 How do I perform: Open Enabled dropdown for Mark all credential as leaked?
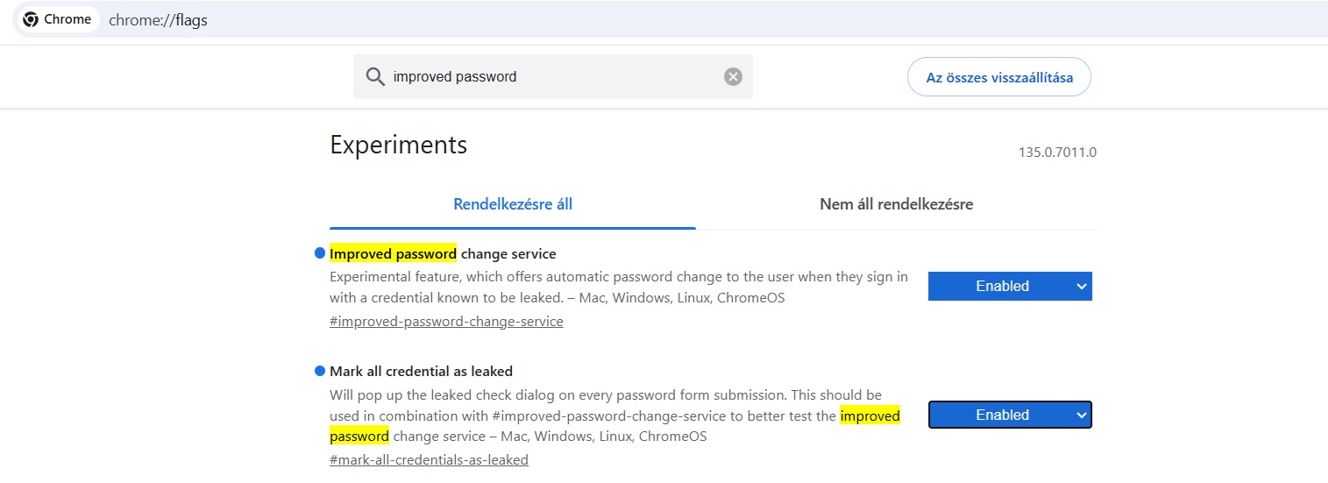pyautogui.click(x=1009, y=415)
